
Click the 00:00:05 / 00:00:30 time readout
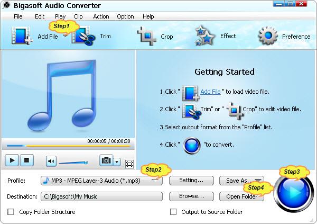click(109, 141)
